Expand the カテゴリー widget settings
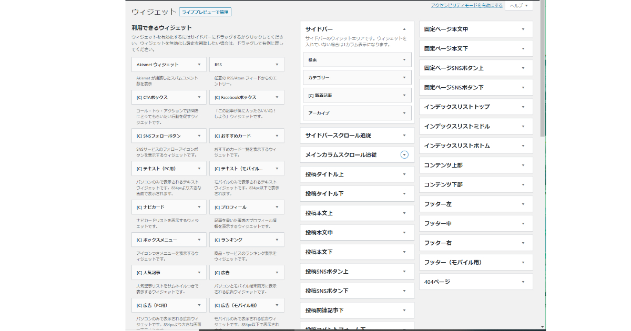This screenshot has height=331, width=631. (x=404, y=78)
